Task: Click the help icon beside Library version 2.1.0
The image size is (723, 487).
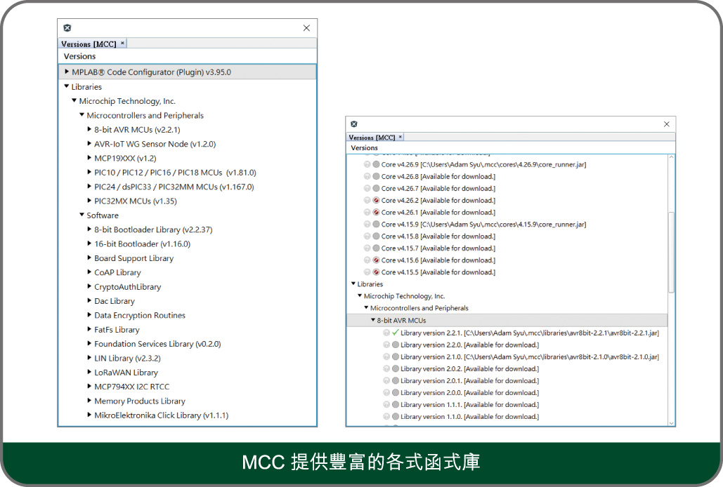Action: click(x=386, y=356)
